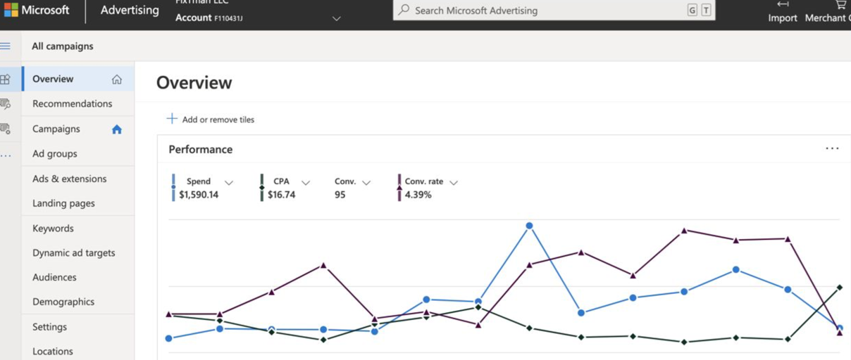The height and width of the screenshot is (360, 851).
Task: Open the left rail ellipsis menu
Action: click(6, 155)
